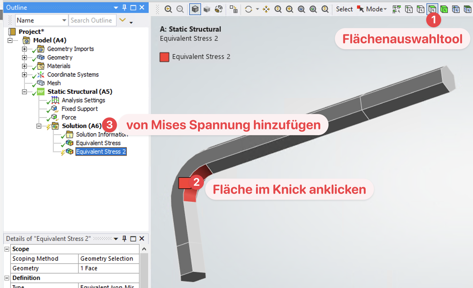Activate the body selection filter icon

(444, 9)
